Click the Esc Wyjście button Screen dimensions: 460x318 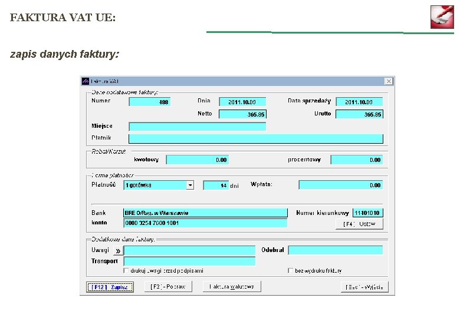[364, 287]
